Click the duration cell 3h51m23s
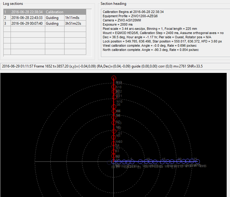The width and height of the screenshot is (230, 197). [x=75, y=23]
